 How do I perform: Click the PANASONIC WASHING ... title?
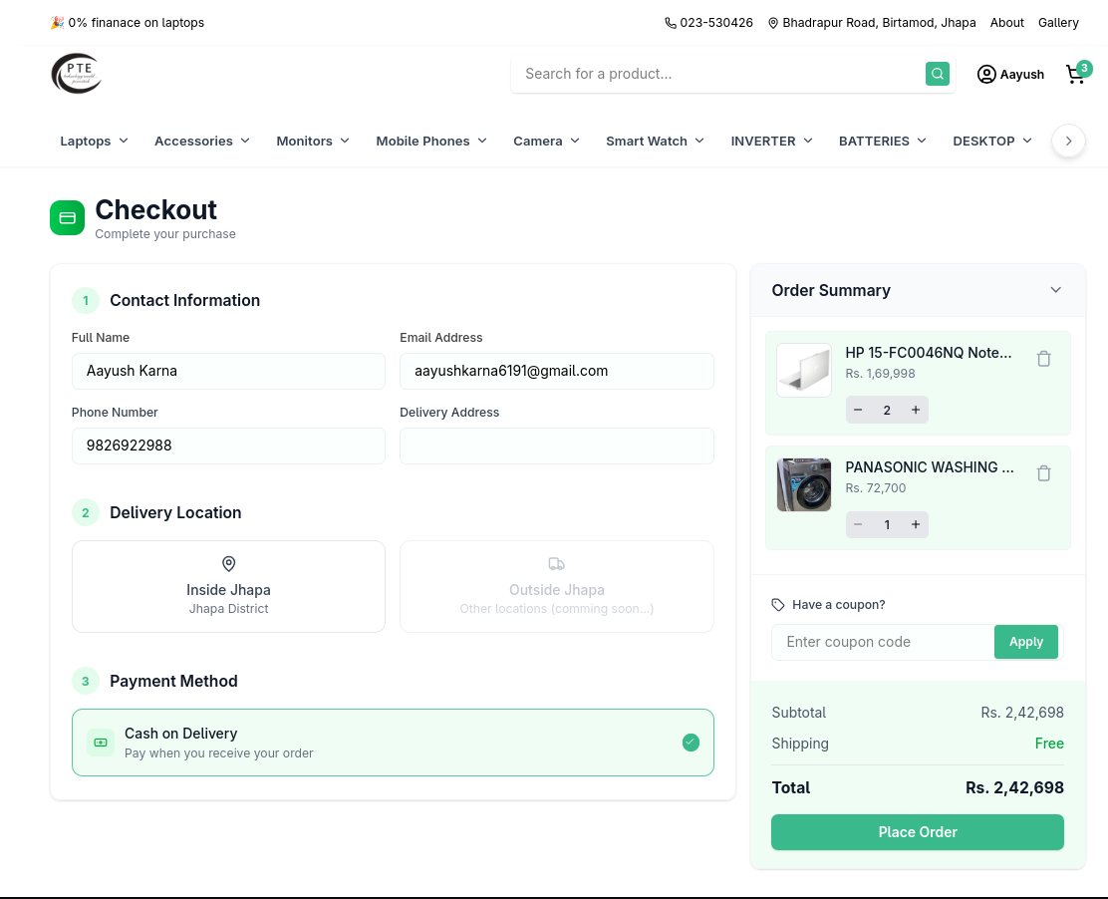coord(930,467)
